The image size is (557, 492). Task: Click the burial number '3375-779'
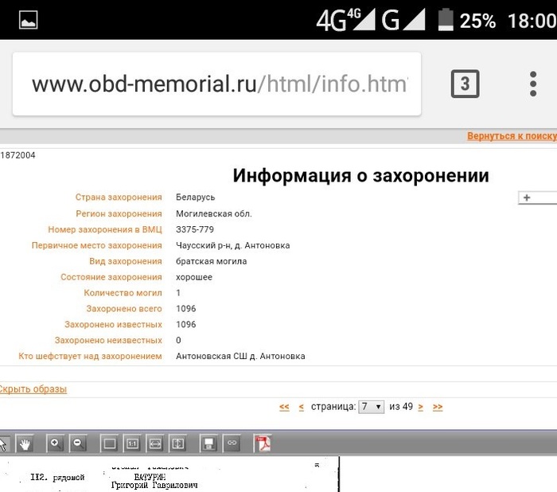click(x=195, y=229)
